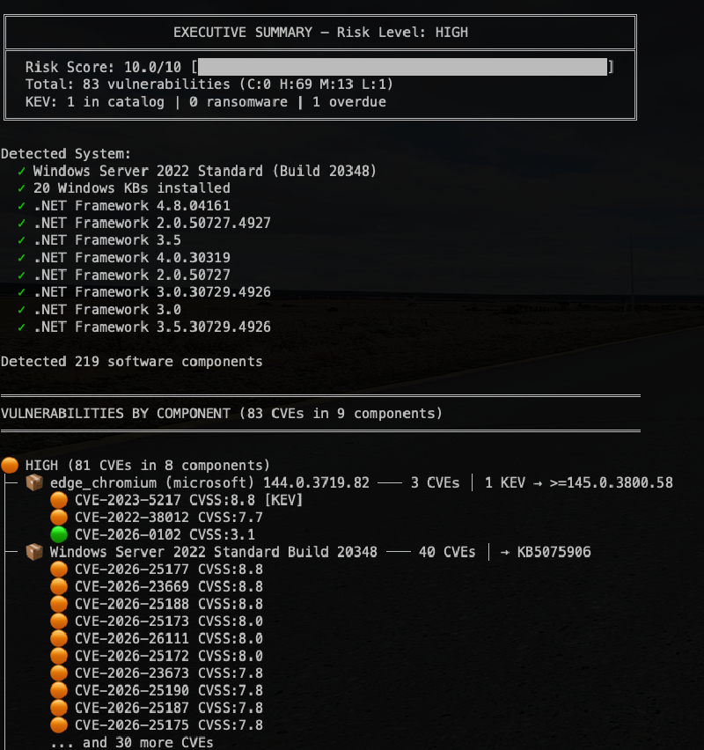The width and height of the screenshot is (704, 750).
Task: Click the checkmark beside .NET Framework 4.8.04161
Action: click(21, 206)
